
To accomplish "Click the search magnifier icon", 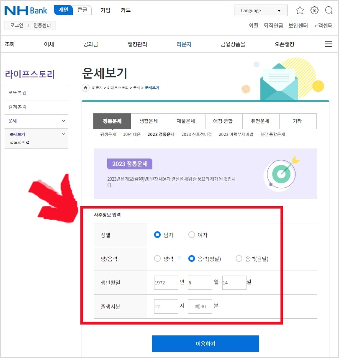I will pyautogui.click(x=329, y=10).
